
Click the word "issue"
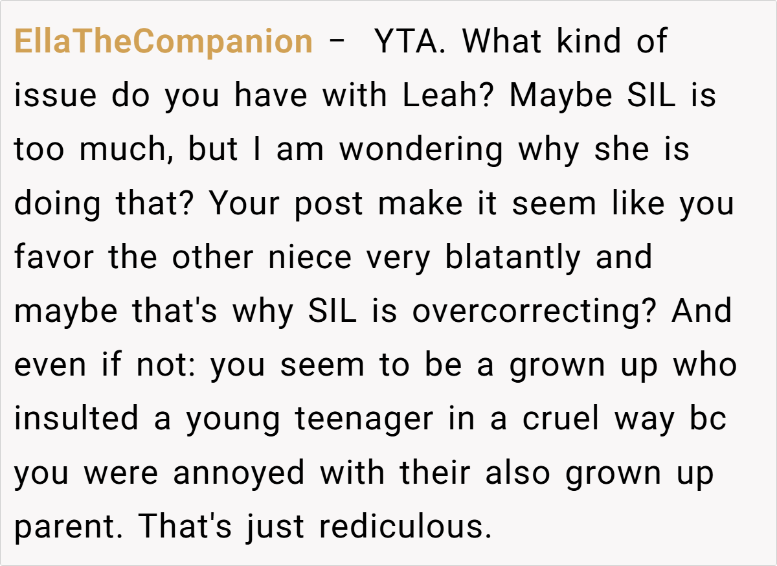[55, 96]
